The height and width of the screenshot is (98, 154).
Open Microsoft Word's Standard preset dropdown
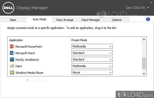click(92, 53)
